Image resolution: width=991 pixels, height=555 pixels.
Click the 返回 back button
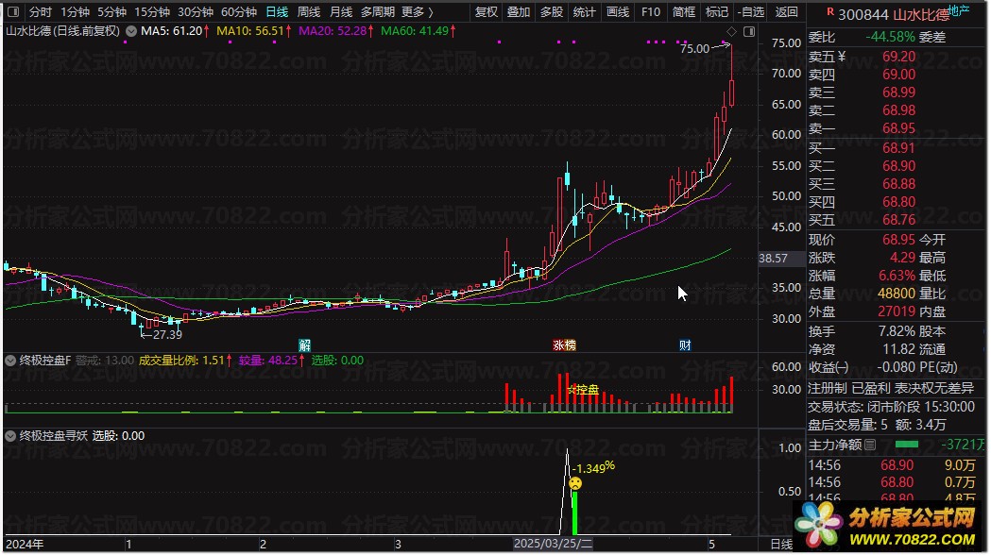787,12
